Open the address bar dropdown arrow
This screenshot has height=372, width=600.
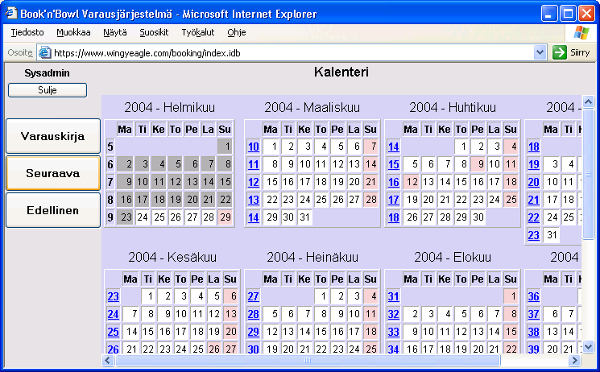[540, 52]
